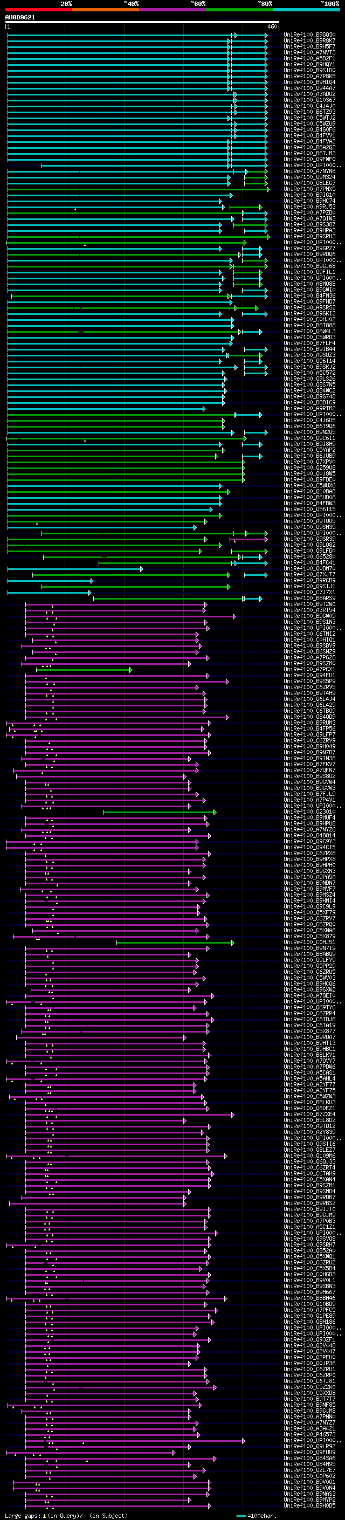Click the UniRef100_B9HC74 label
Viewport: 345px width, 1520px height.
309,201
